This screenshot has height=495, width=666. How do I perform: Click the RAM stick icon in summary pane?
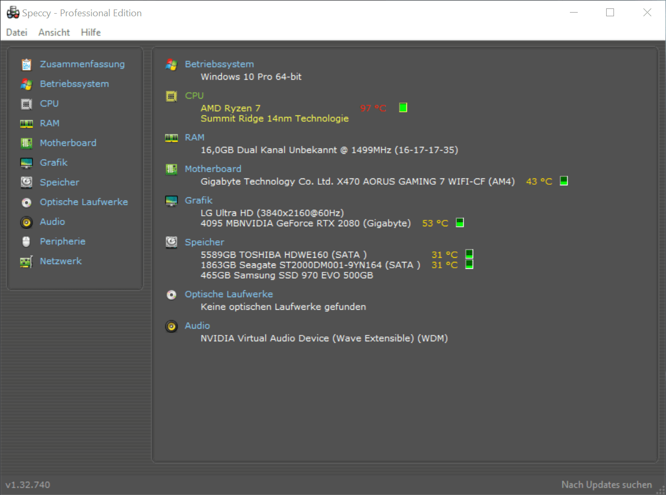click(x=171, y=138)
